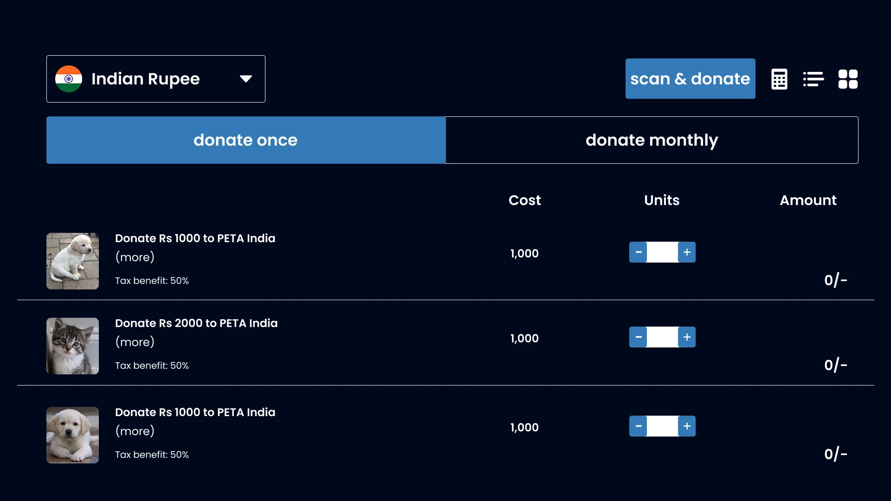Open the calculator view icon
Image resolution: width=891 pixels, height=501 pixels.
tap(779, 79)
